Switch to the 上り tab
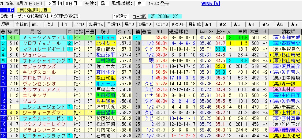Screen dimensions: 302x139 click(64, 24)
